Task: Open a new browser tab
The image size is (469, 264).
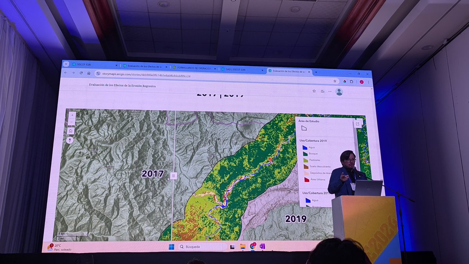Action: point(316,72)
